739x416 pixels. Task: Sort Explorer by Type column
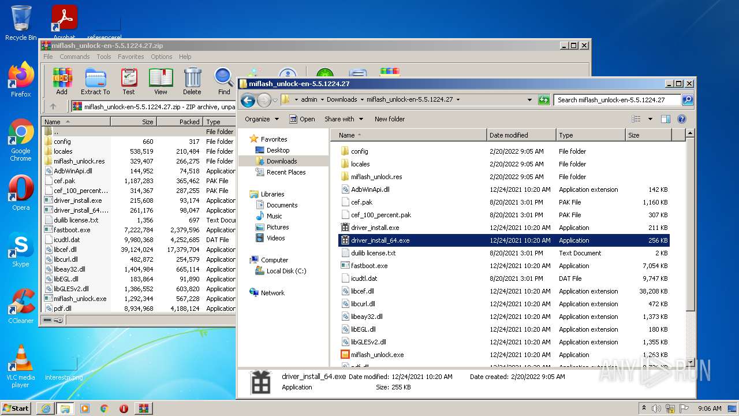(x=591, y=135)
